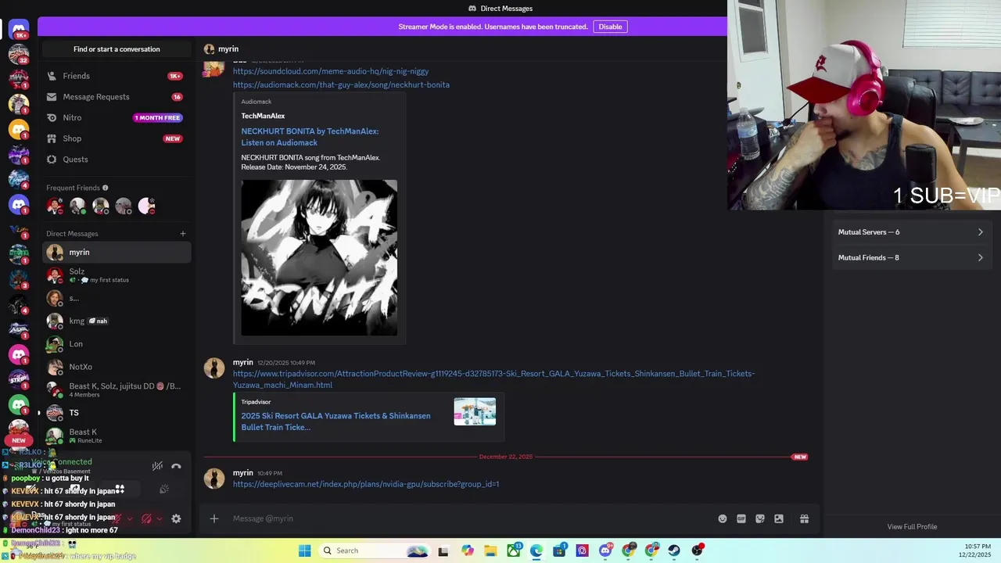Select the Lon direct message
1001x563 pixels.
tap(117, 344)
